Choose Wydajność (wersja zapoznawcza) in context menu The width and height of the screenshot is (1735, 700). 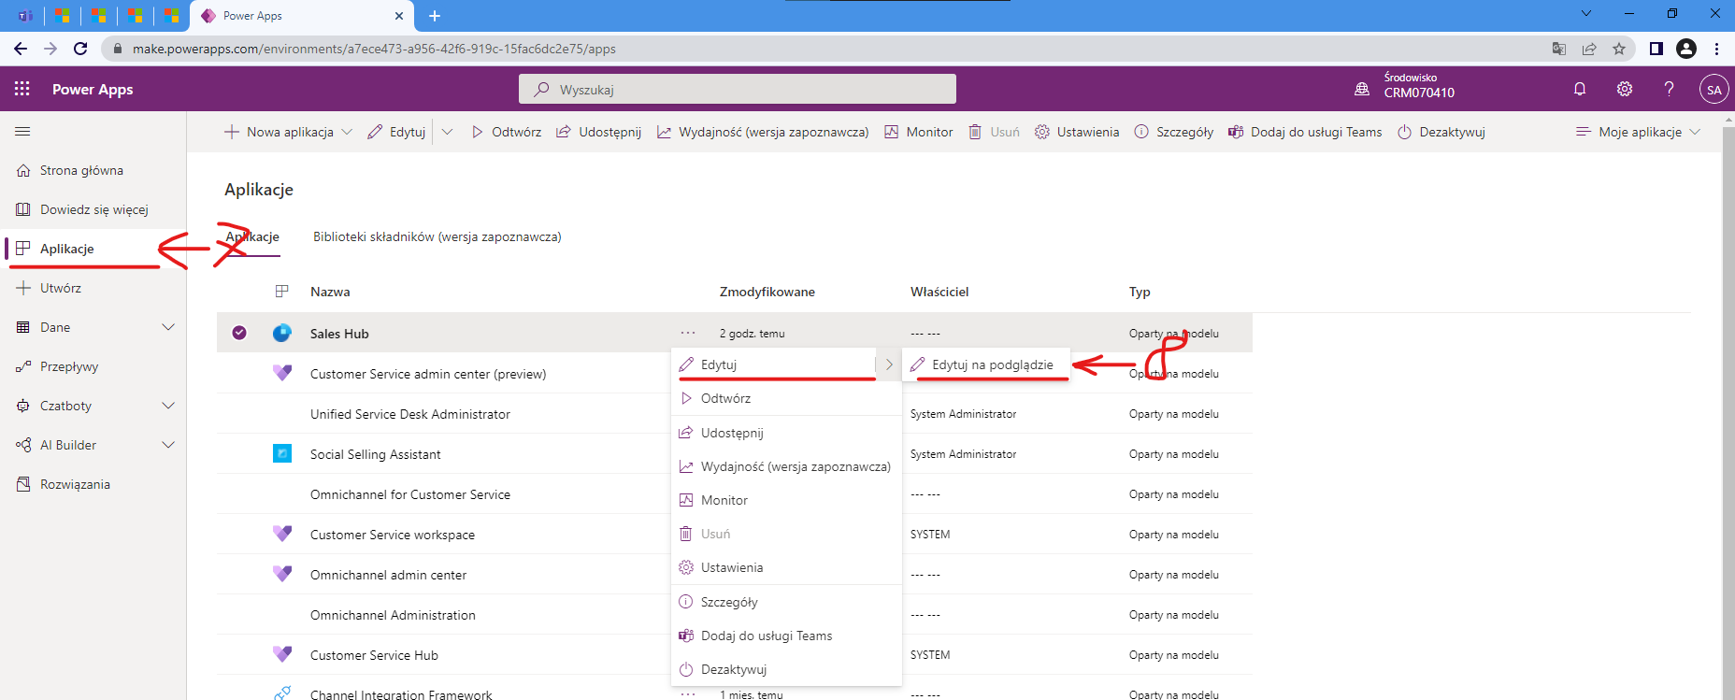pyautogui.click(x=786, y=466)
